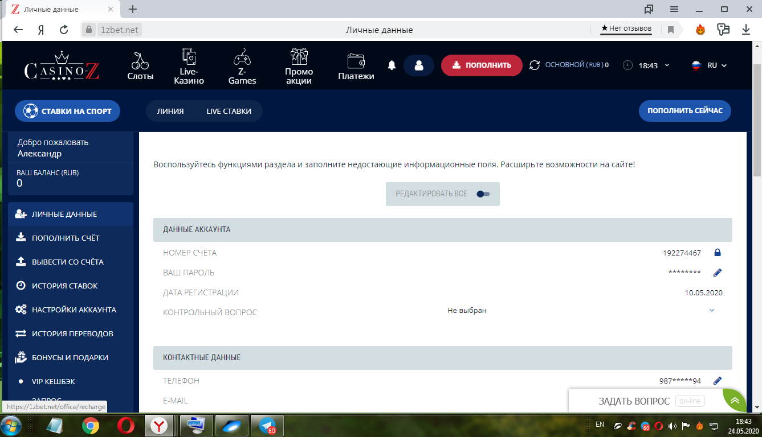Open the Live-Казино section
The image size is (762, 437).
(189, 65)
